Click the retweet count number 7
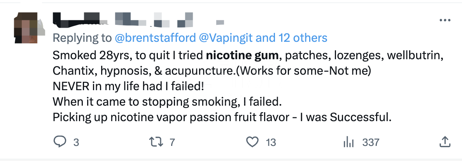Image resolution: width=462 pixels, height=161 pixels. click(172, 142)
